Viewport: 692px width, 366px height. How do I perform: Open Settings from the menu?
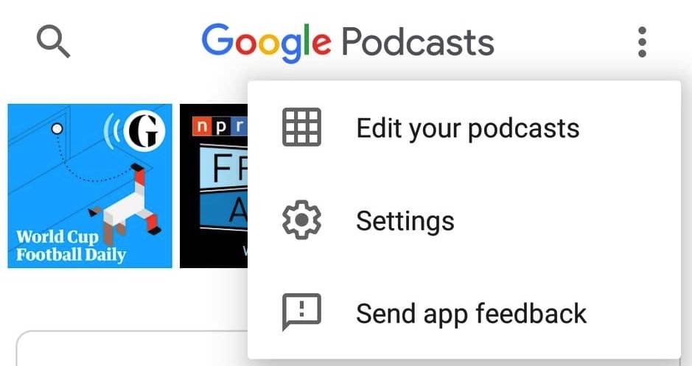[464, 220]
